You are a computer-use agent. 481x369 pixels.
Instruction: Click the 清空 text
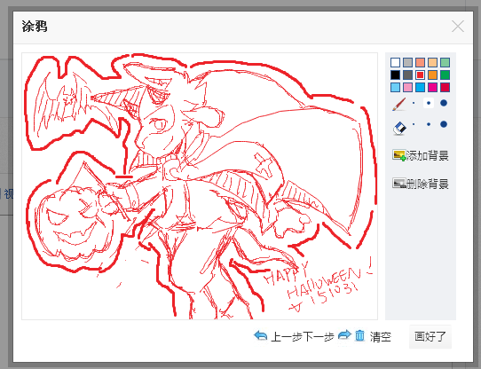381,337
